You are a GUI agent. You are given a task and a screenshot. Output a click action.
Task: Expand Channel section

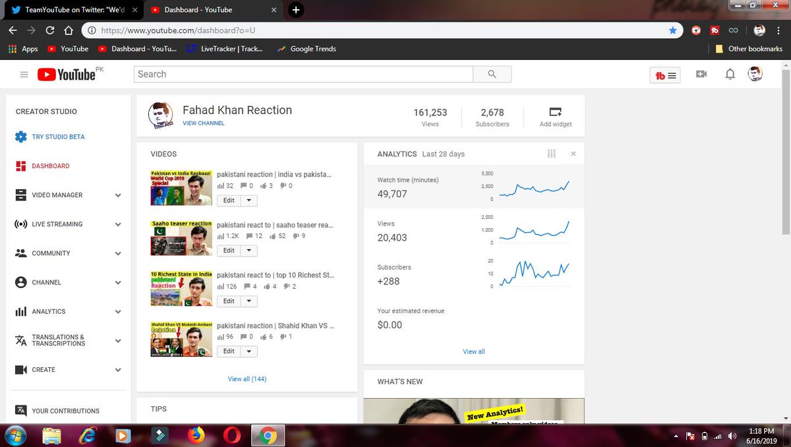(x=118, y=282)
